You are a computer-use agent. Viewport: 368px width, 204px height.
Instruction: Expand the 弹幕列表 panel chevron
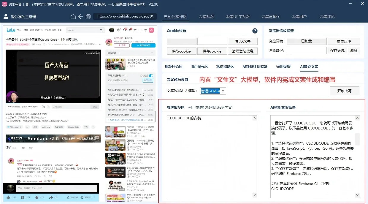[153, 53]
